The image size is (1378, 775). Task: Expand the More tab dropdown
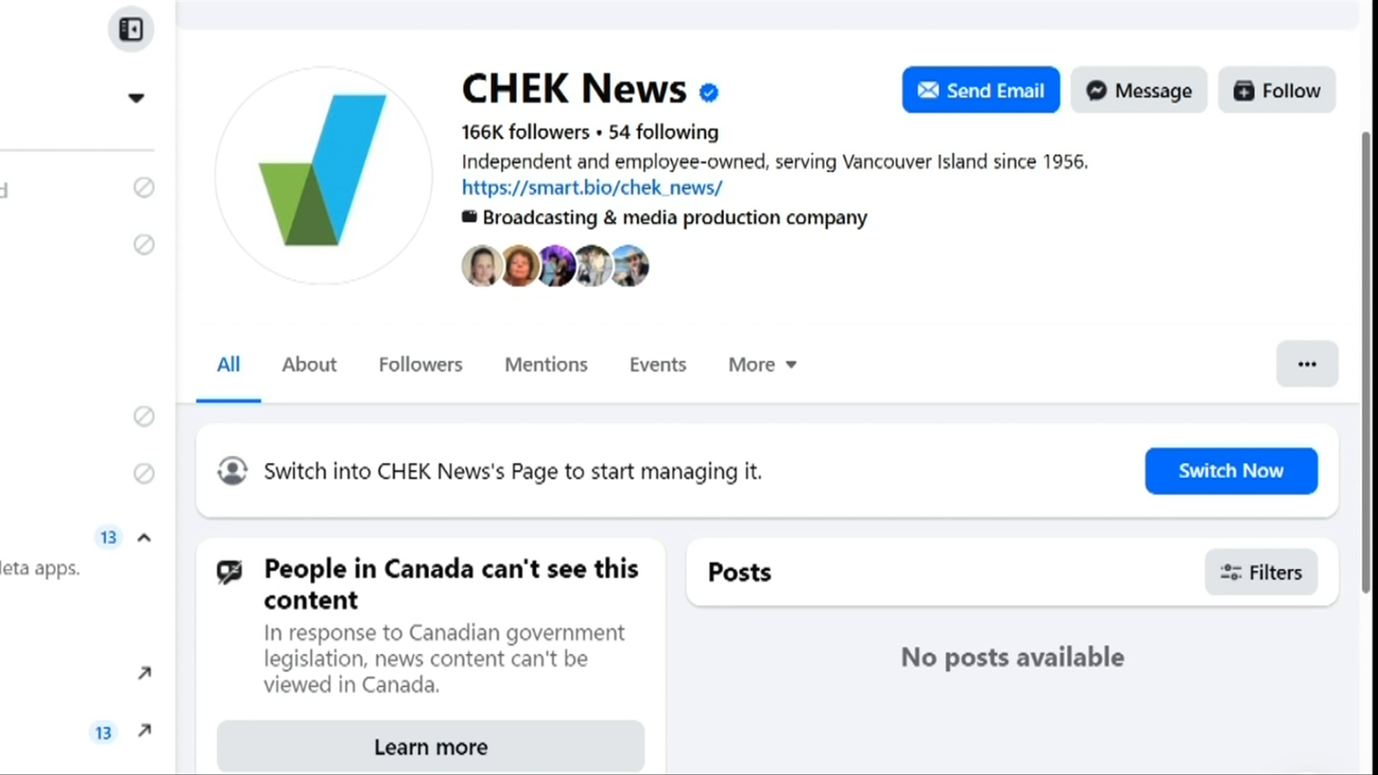(x=762, y=364)
